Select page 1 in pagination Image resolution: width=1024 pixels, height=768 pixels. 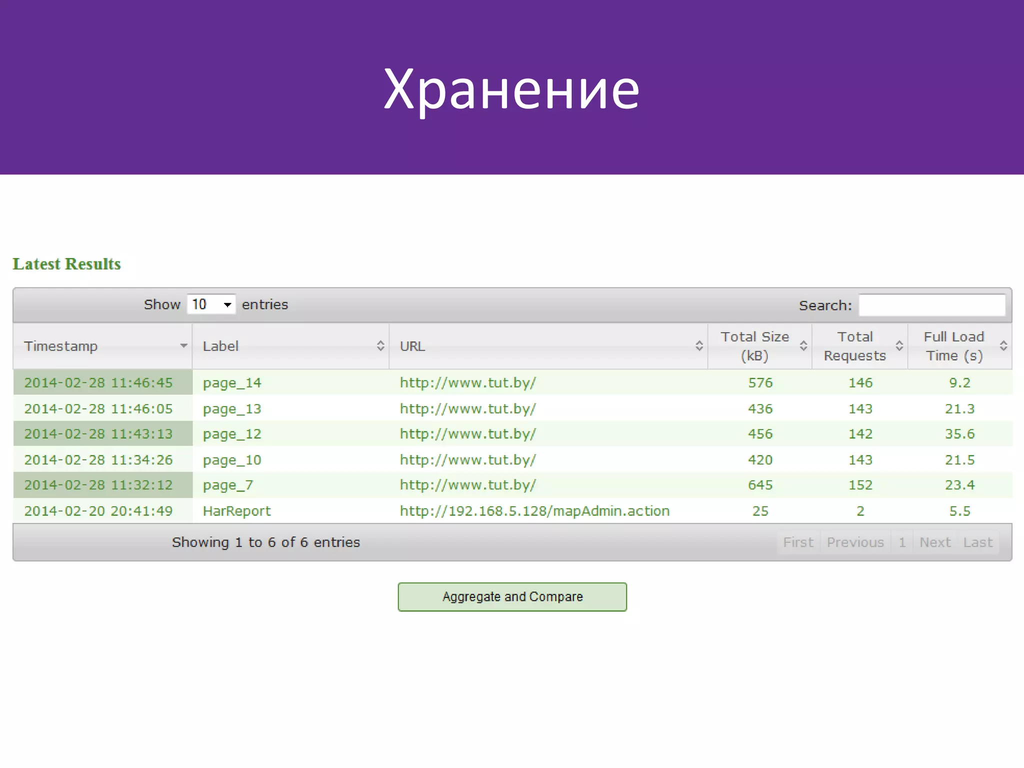[902, 542]
